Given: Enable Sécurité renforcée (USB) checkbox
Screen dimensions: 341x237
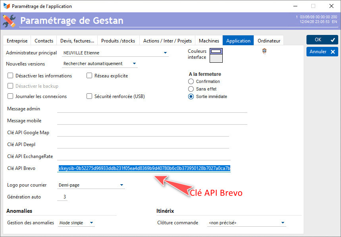Looking at the screenshot, I should 90,96.
